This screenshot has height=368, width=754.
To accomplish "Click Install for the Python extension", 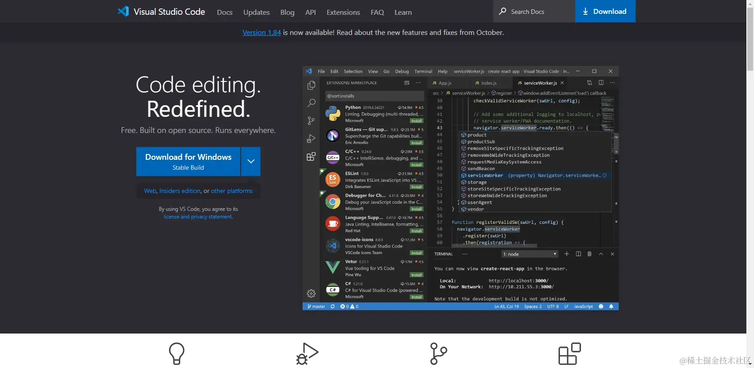I will click(x=416, y=121).
